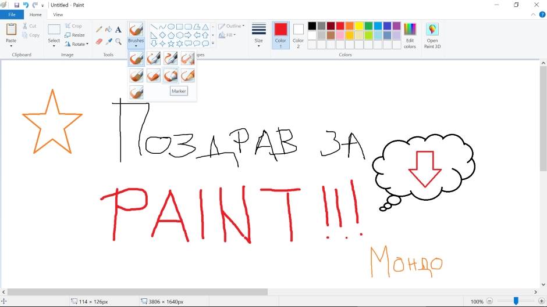The image size is (547, 307).
Task: Click the Open Paint 3D button
Action: [x=432, y=34]
